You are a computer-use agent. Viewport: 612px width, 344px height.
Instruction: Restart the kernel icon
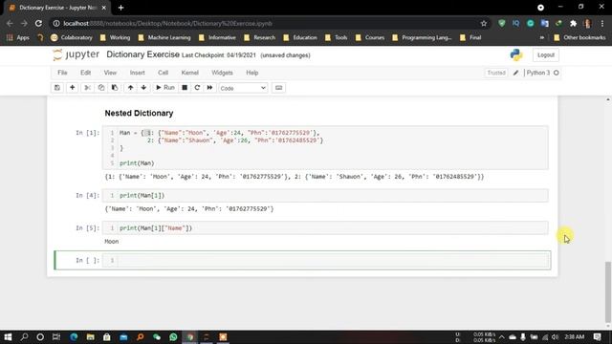pyautogui.click(x=197, y=88)
